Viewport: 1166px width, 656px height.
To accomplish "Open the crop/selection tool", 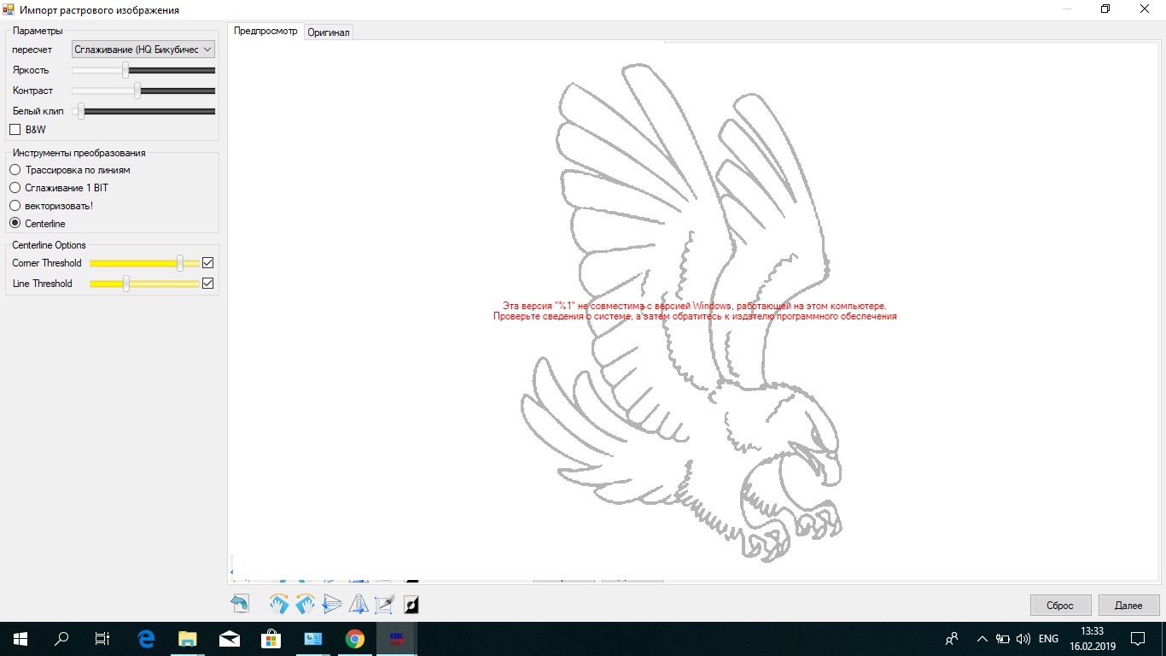I will (x=383, y=603).
